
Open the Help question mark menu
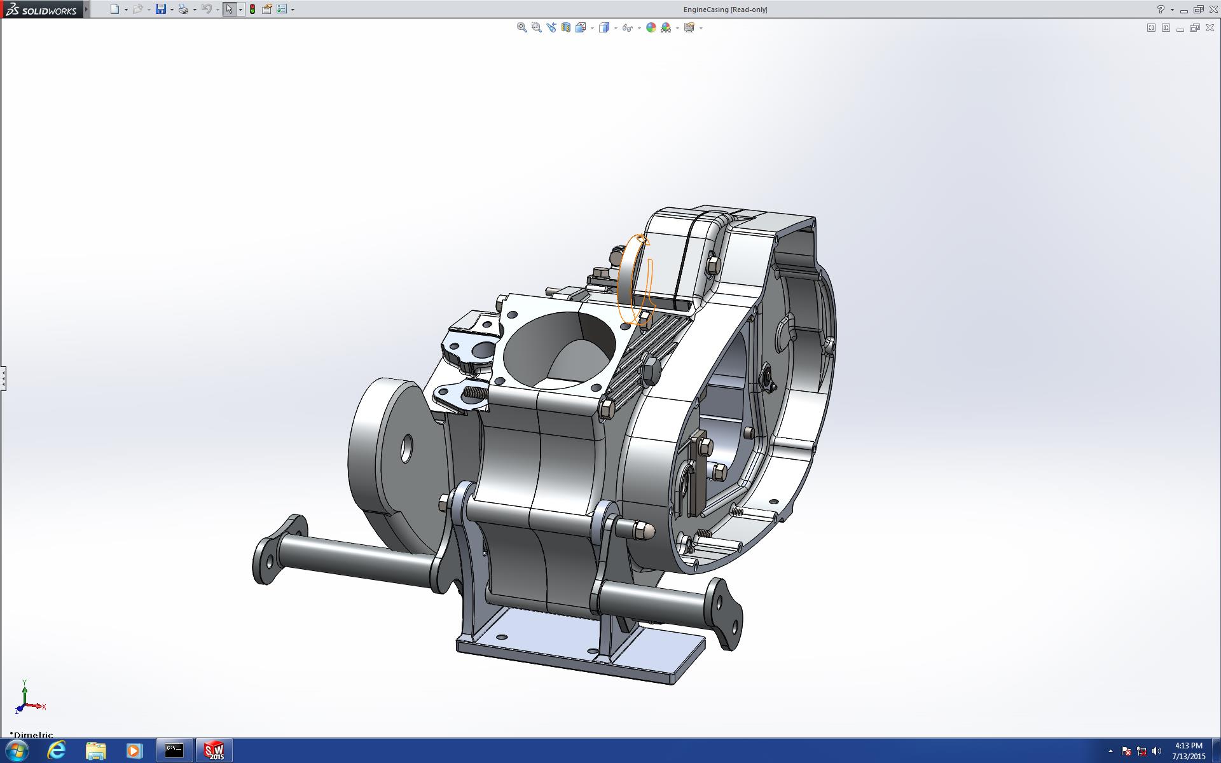click(1161, 9)
